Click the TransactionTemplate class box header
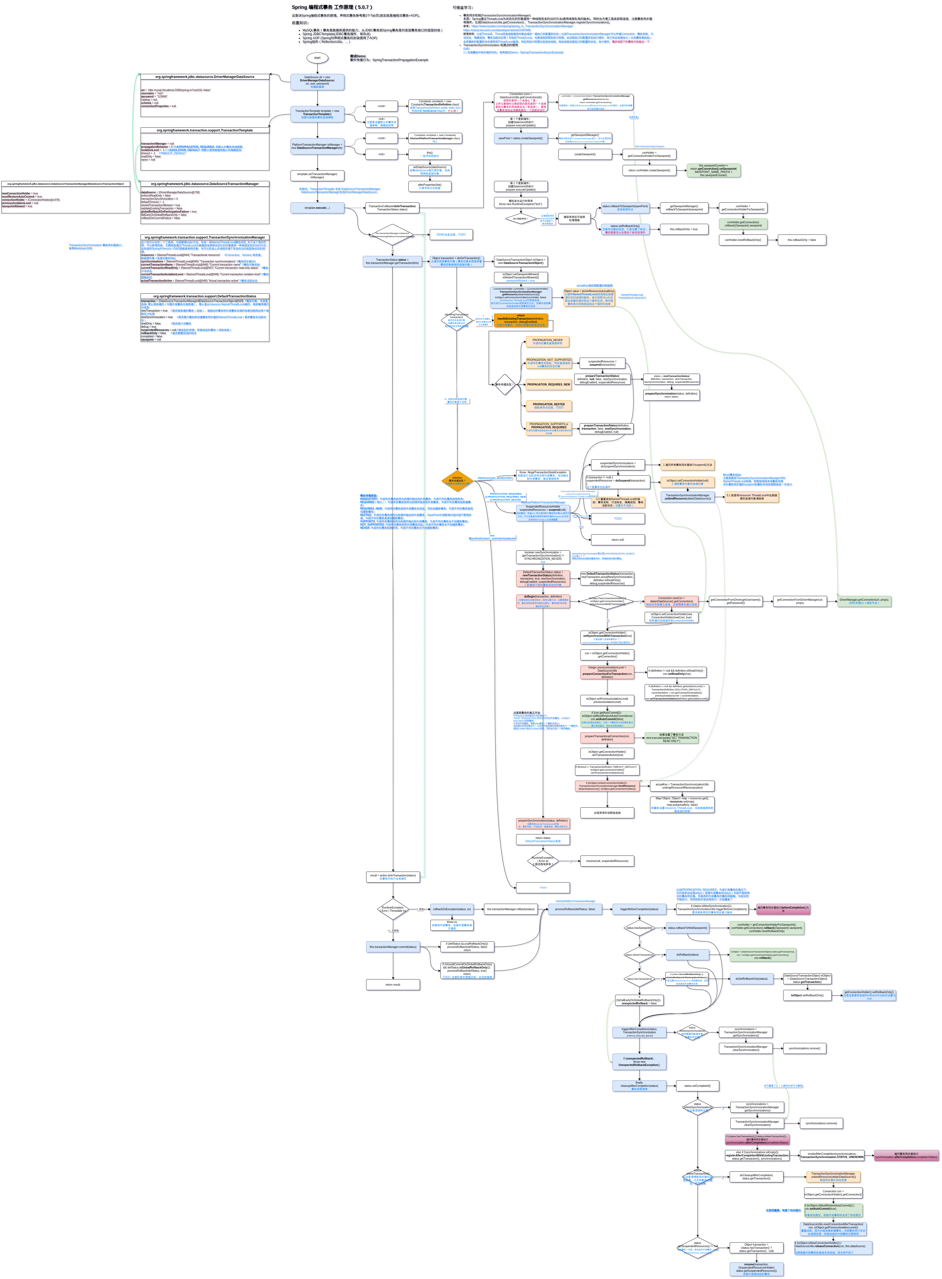The width and height of the screenshot is (942, 1279). click(205, 131)
